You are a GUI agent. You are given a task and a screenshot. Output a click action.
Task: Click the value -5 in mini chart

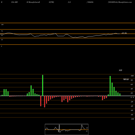tap(87, 131)
